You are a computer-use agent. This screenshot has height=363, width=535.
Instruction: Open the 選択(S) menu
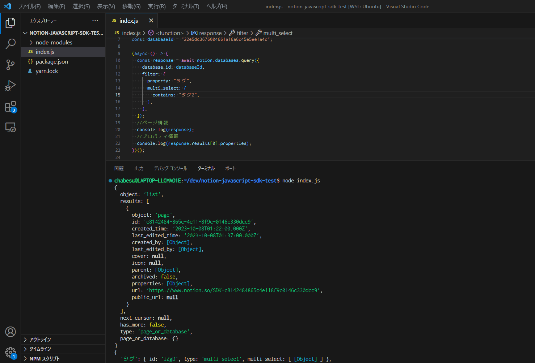pos(81,6)
